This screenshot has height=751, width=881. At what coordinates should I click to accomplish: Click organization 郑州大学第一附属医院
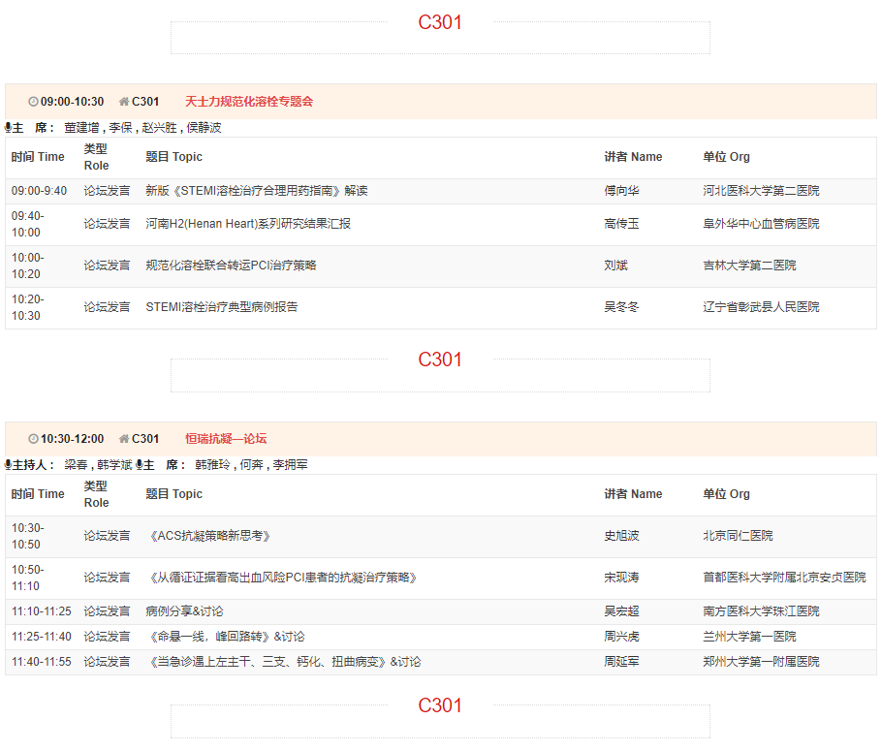pos(761,662)
